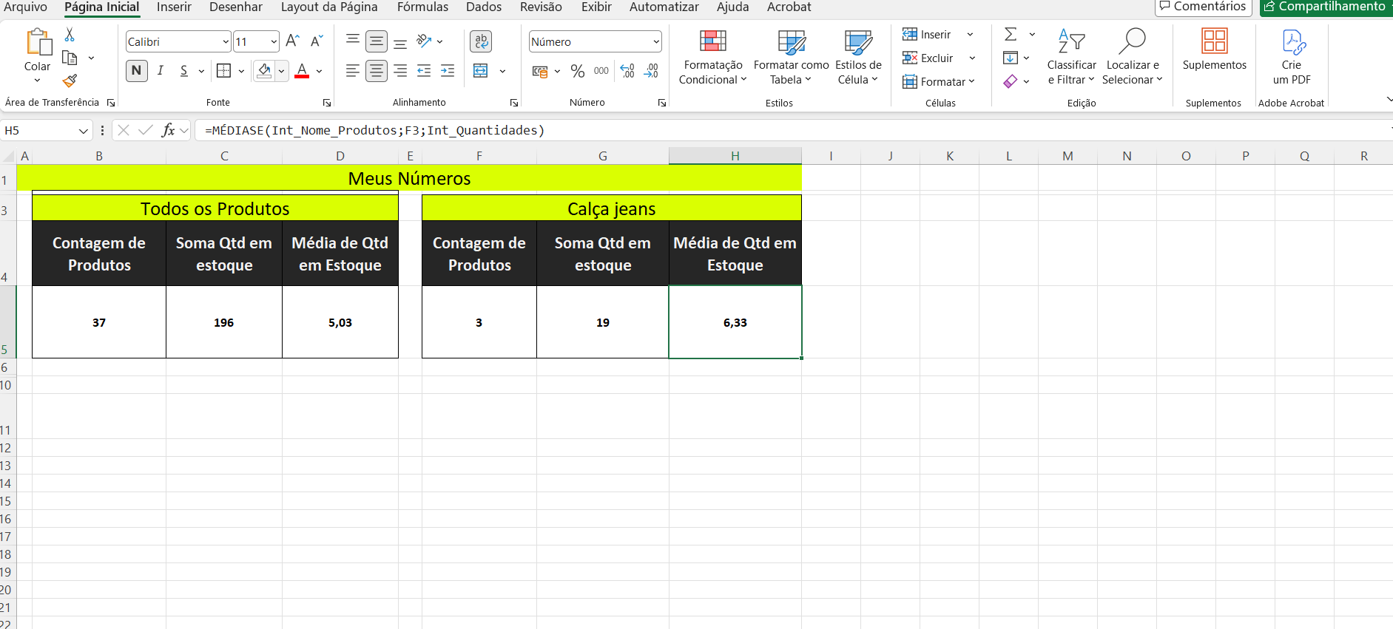Click the fill color paint bucket icon
Viewport: 1393px width, 629px height.
[x=264, y=71]
